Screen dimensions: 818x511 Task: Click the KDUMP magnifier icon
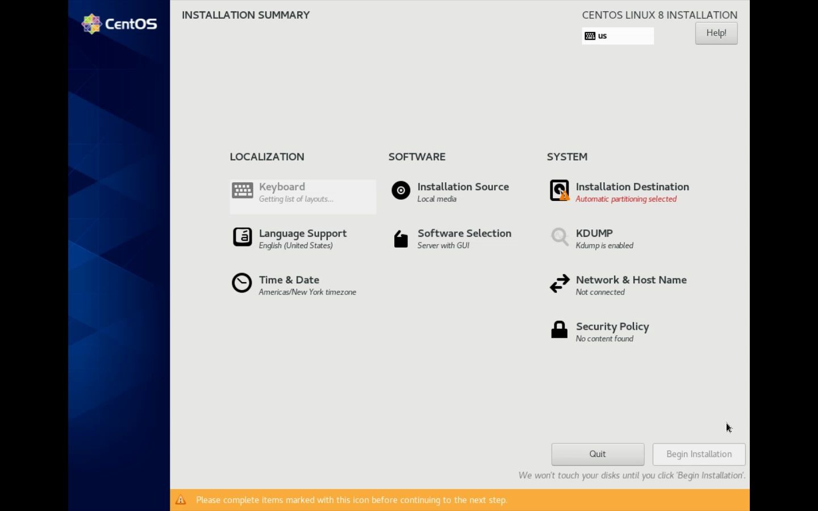coord(560,237)
